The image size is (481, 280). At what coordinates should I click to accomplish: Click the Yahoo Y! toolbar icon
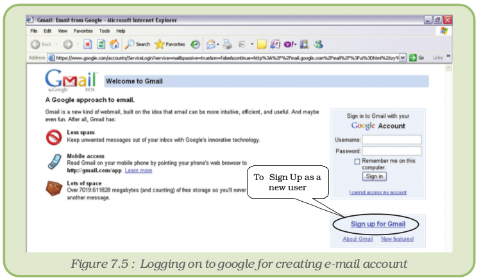click(289, 44)
